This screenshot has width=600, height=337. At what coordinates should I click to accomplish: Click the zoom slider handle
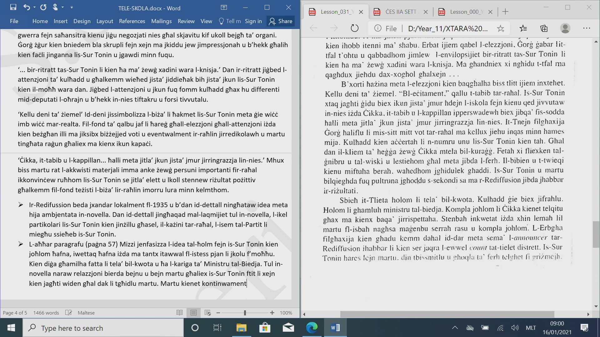pyautogui.click(x=245, y=313)
